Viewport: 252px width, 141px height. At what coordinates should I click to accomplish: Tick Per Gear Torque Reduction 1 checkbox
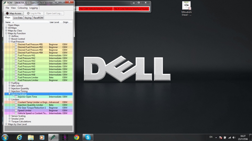(x=16, y=108)
